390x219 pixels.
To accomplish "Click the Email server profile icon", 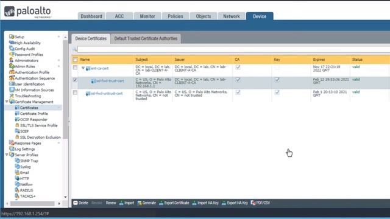I will coord(17,173).
